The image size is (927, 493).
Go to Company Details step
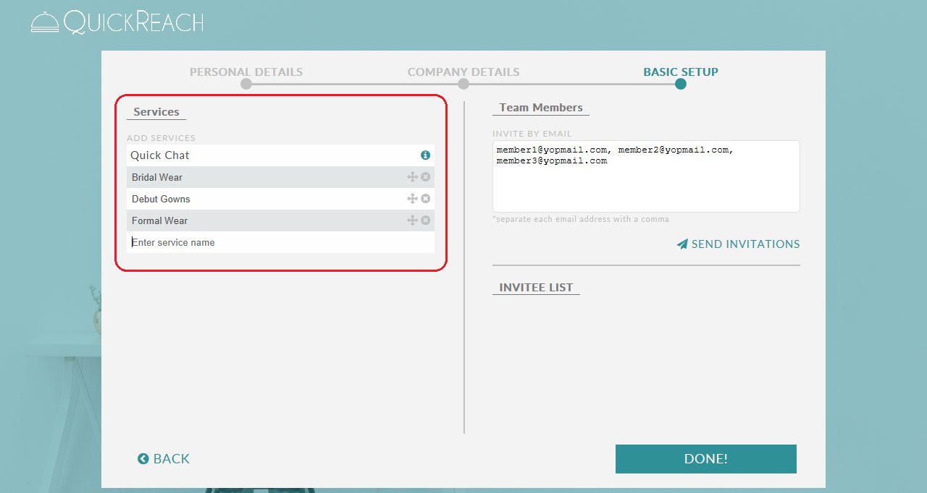tap(463, 72)
